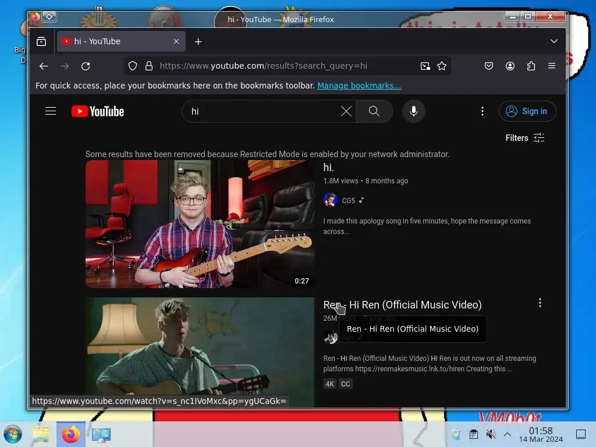
Task: Submit search with magnifier button
Action: [374, 111]
